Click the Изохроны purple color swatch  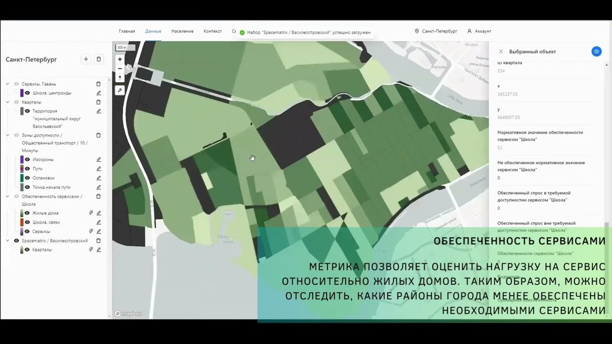(22, 160)
